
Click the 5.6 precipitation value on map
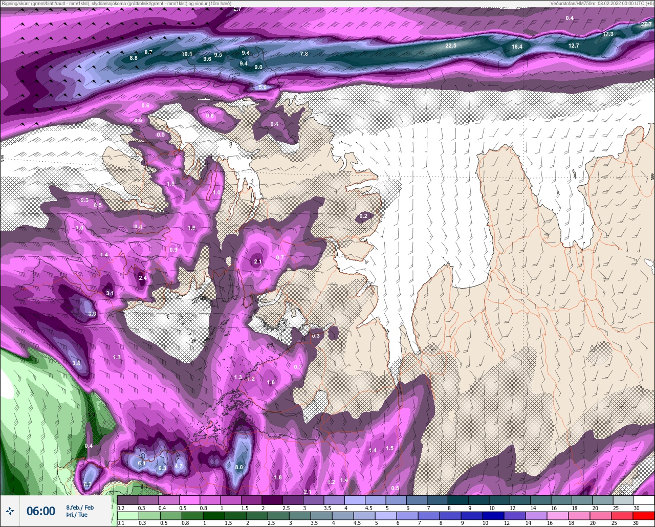click(x=263, y=87)
